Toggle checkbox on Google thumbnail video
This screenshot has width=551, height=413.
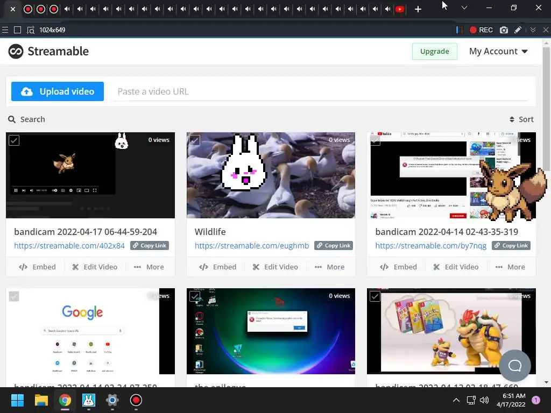point(14,296)
